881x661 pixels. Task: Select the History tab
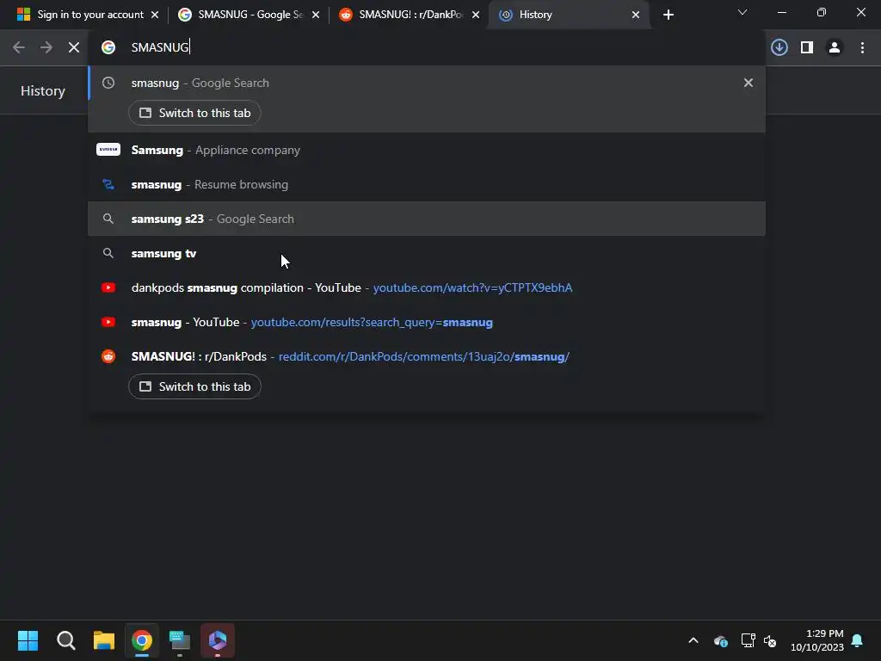[568, 15]
